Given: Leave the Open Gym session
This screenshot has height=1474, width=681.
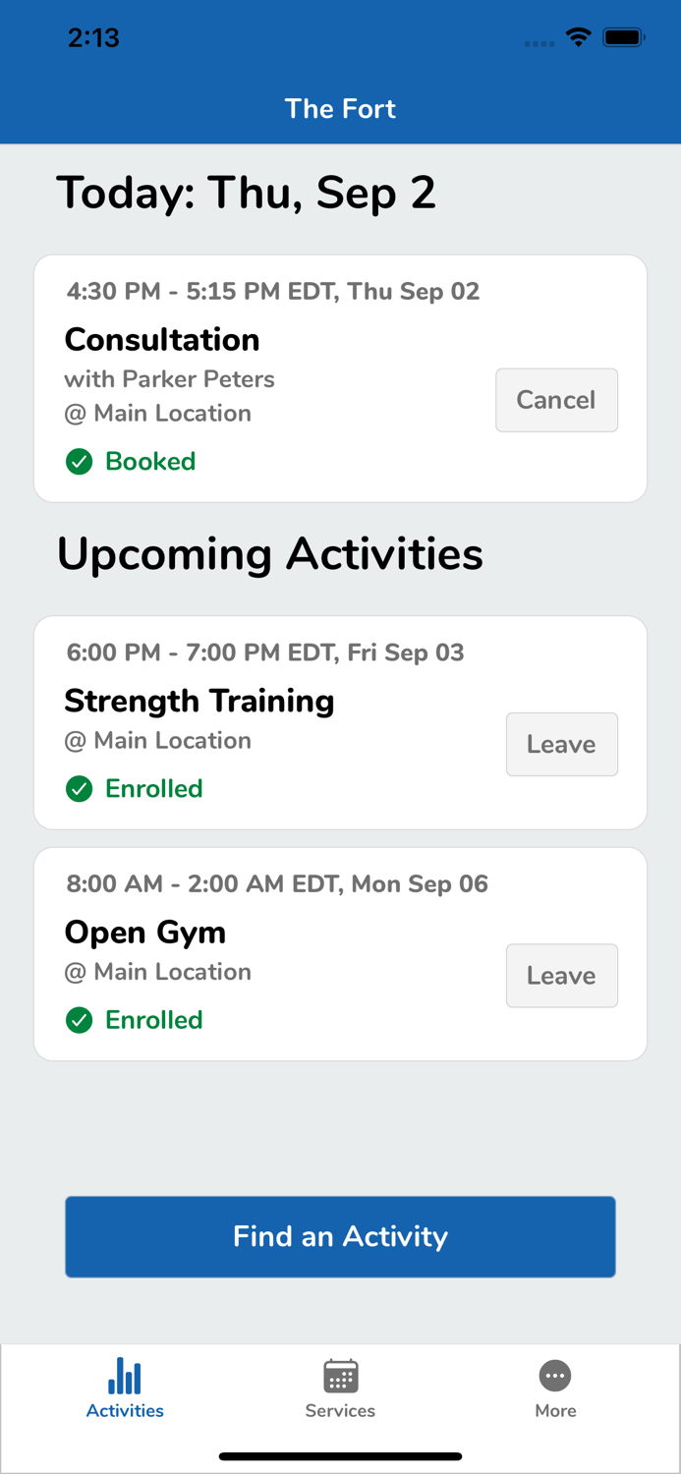Looking at the screenshot, I should click(561, 975).
